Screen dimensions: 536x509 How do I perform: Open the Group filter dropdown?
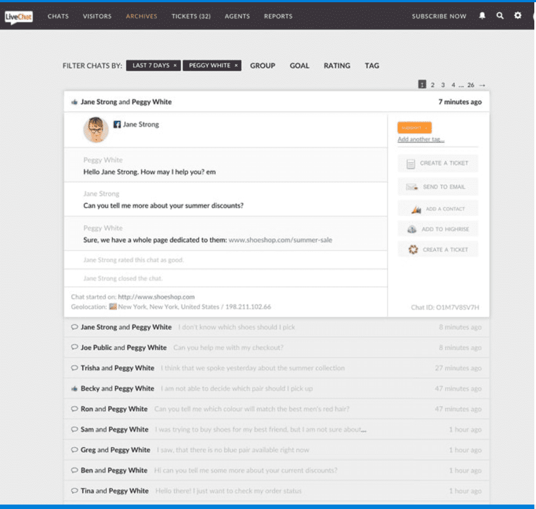262,66
